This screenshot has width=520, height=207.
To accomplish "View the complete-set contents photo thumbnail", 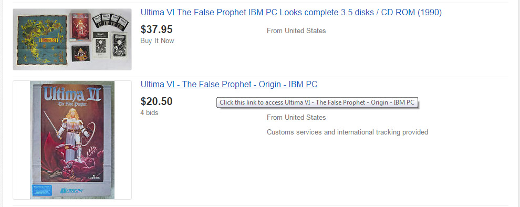I will (72, 39).
